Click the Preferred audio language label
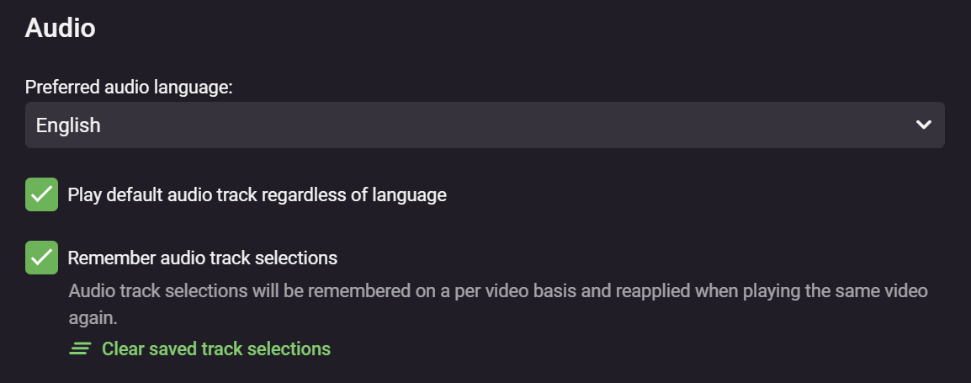 click(x=129, y=87)
